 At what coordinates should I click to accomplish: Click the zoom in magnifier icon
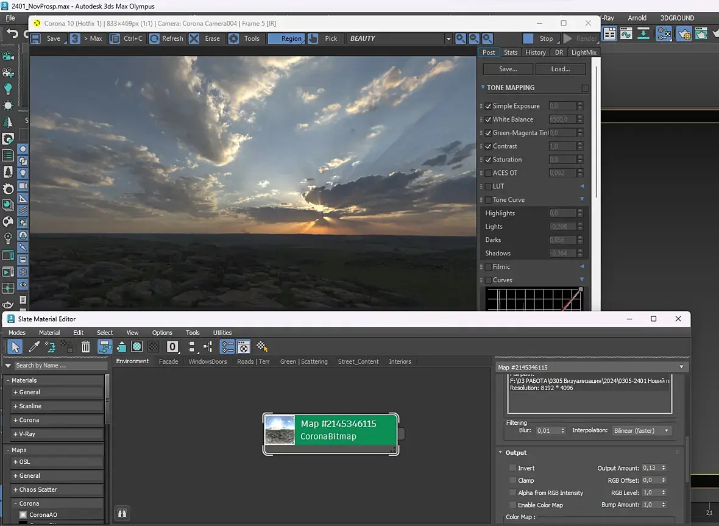click(461, 38)
